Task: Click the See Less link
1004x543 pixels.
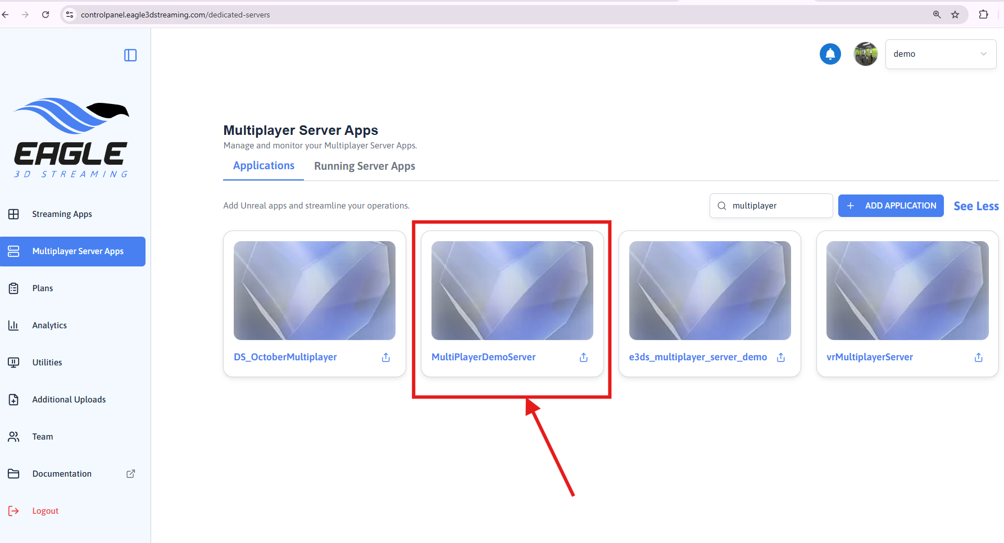Action: (976, 206)
